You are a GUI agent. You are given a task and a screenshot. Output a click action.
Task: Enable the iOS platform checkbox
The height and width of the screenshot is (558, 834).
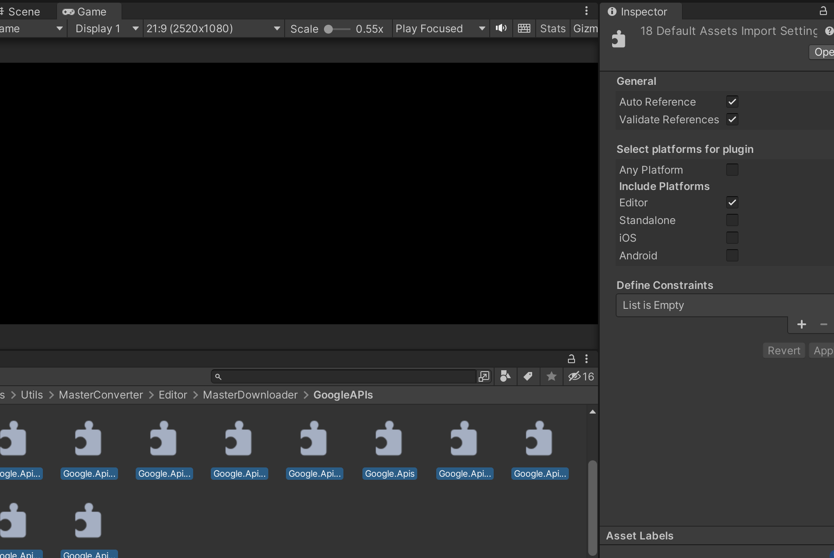732,238
